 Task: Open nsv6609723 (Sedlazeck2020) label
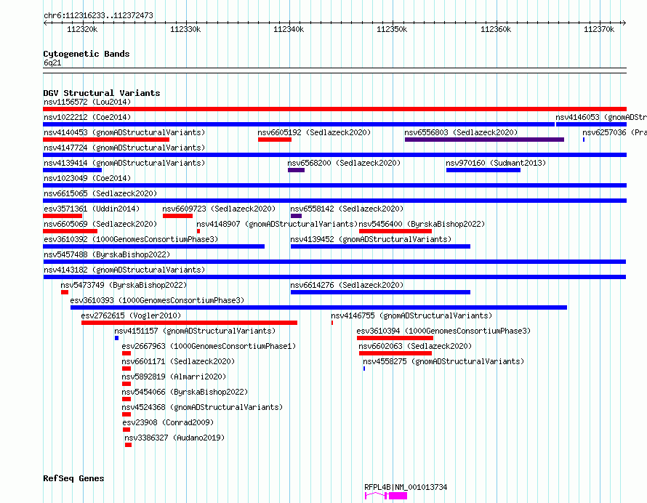pyautogui.click(x=219, y=209)
